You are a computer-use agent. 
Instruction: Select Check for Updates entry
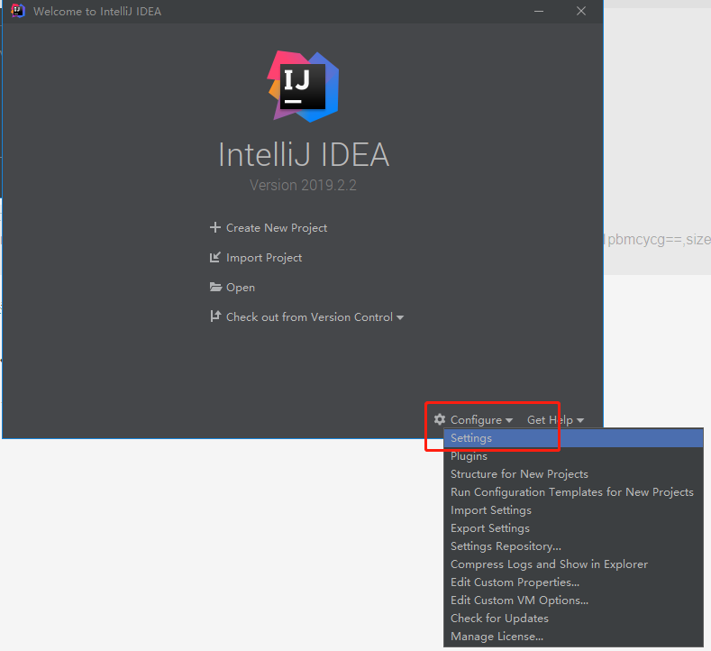[573, 619]
